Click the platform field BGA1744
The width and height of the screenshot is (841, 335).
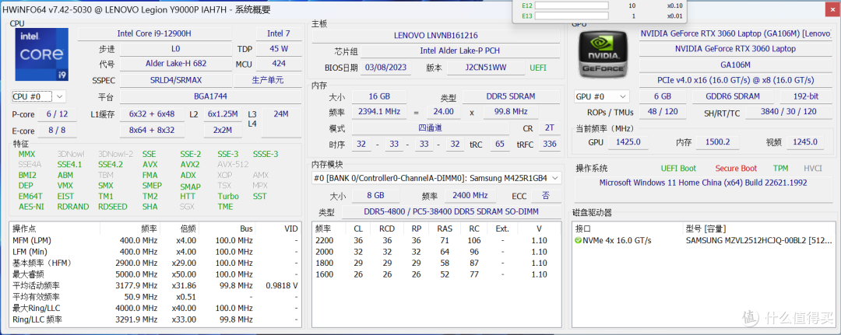click(209, 97)
